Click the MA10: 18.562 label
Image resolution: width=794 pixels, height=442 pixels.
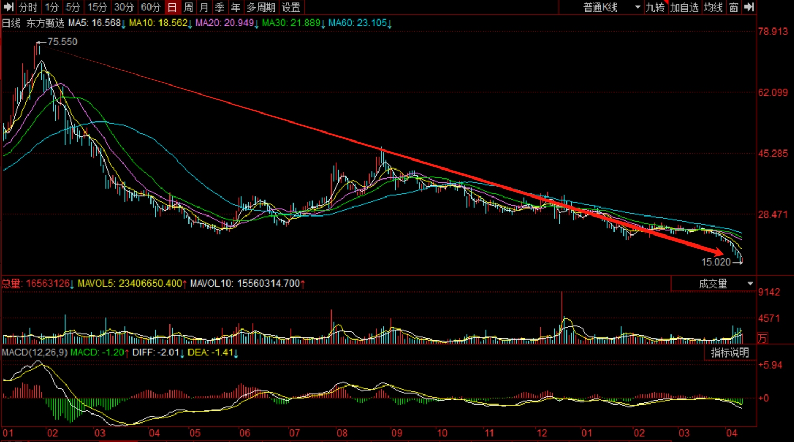(160, 23)
